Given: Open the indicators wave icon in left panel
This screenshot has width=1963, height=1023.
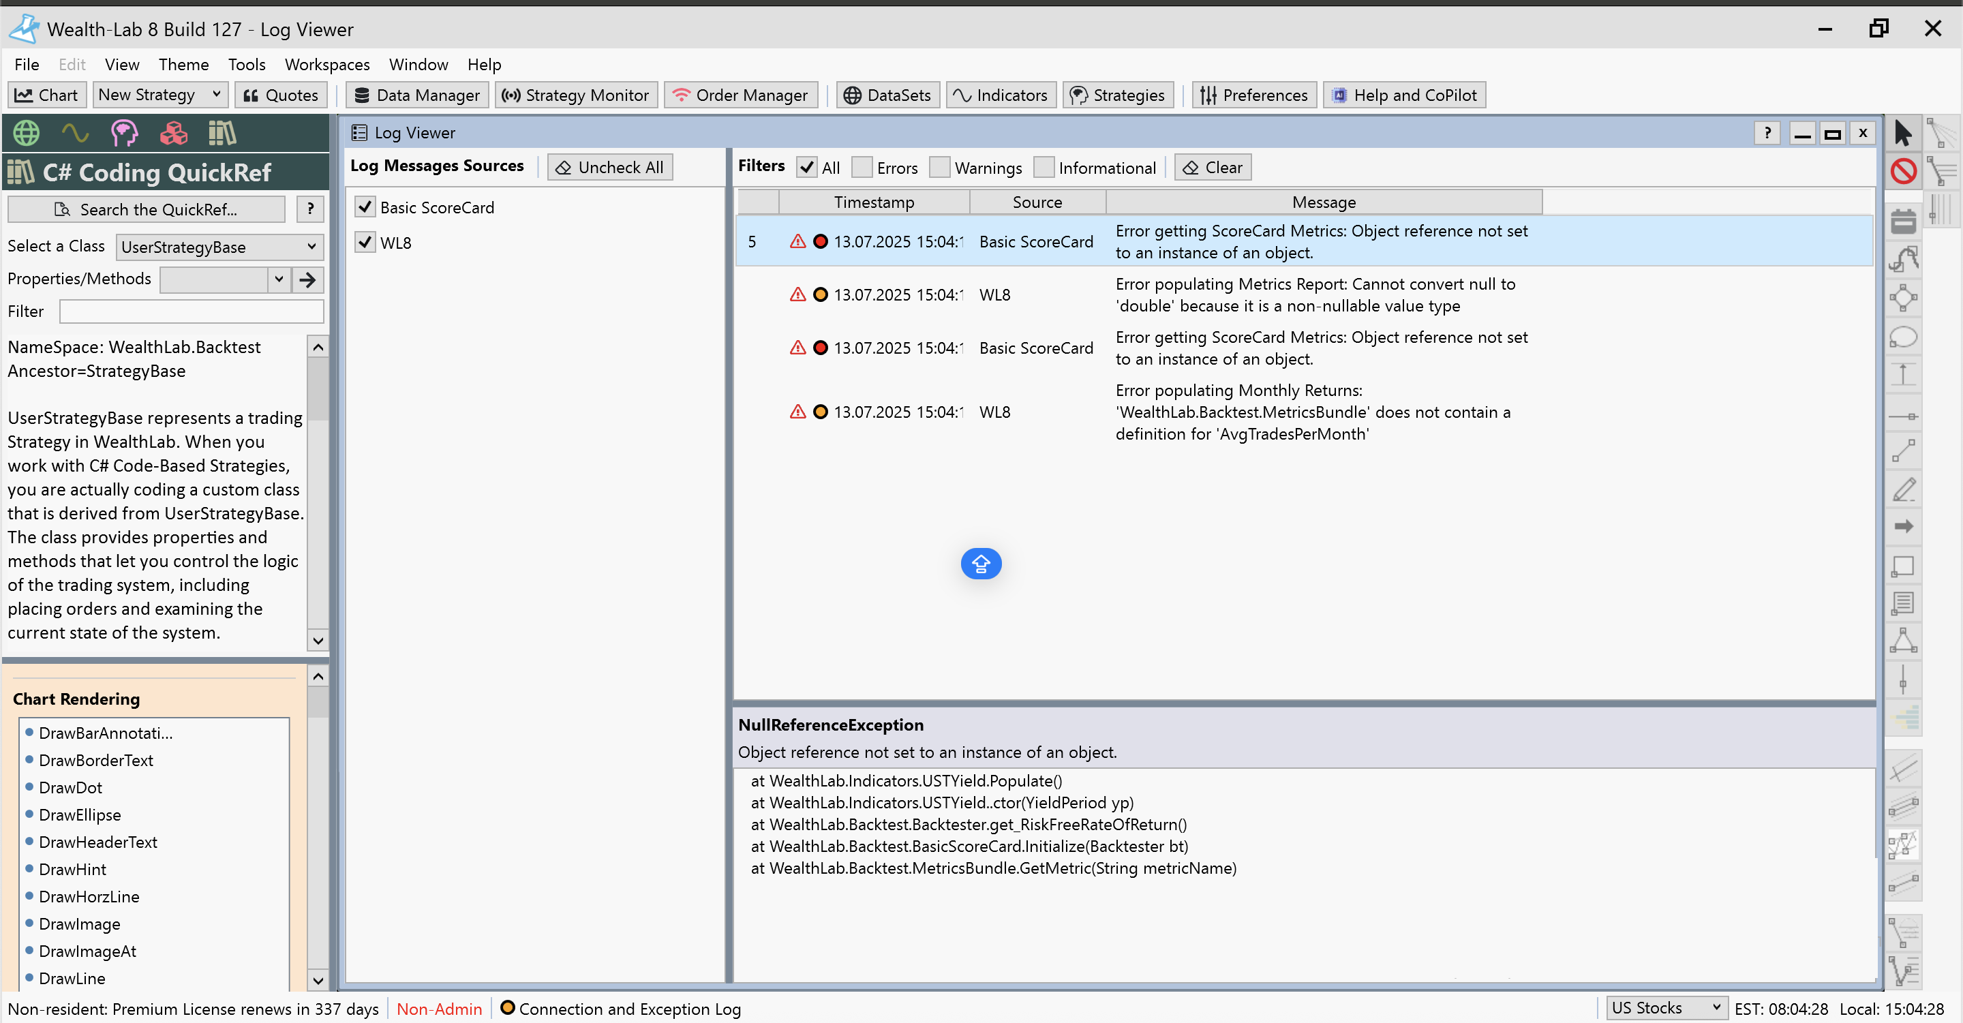Looking at the screenshot, I should pyautogui.click(x=75, y=134).
